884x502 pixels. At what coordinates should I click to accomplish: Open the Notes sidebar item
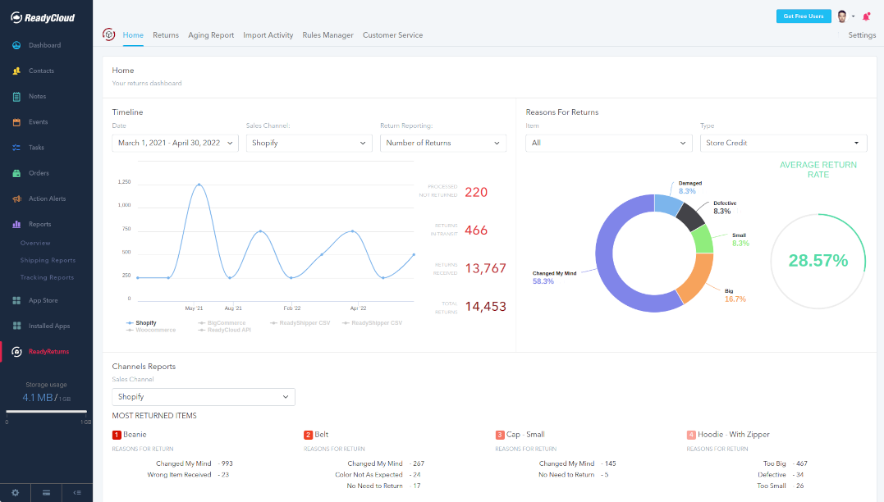coord(37,96)
